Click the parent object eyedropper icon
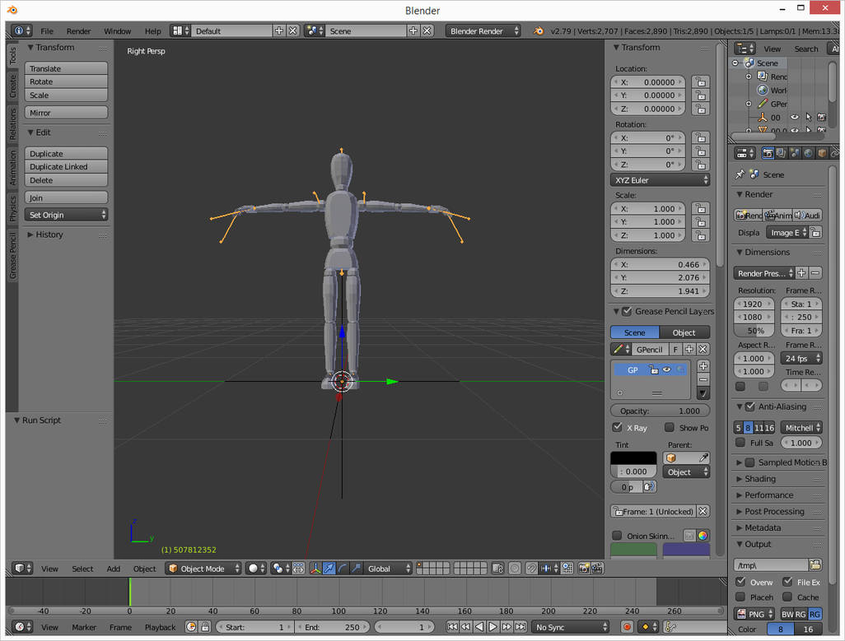The image size is (845, 641). click(703, 458)
